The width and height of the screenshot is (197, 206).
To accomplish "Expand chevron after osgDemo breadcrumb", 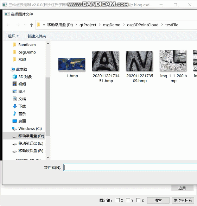I will 124,25.
